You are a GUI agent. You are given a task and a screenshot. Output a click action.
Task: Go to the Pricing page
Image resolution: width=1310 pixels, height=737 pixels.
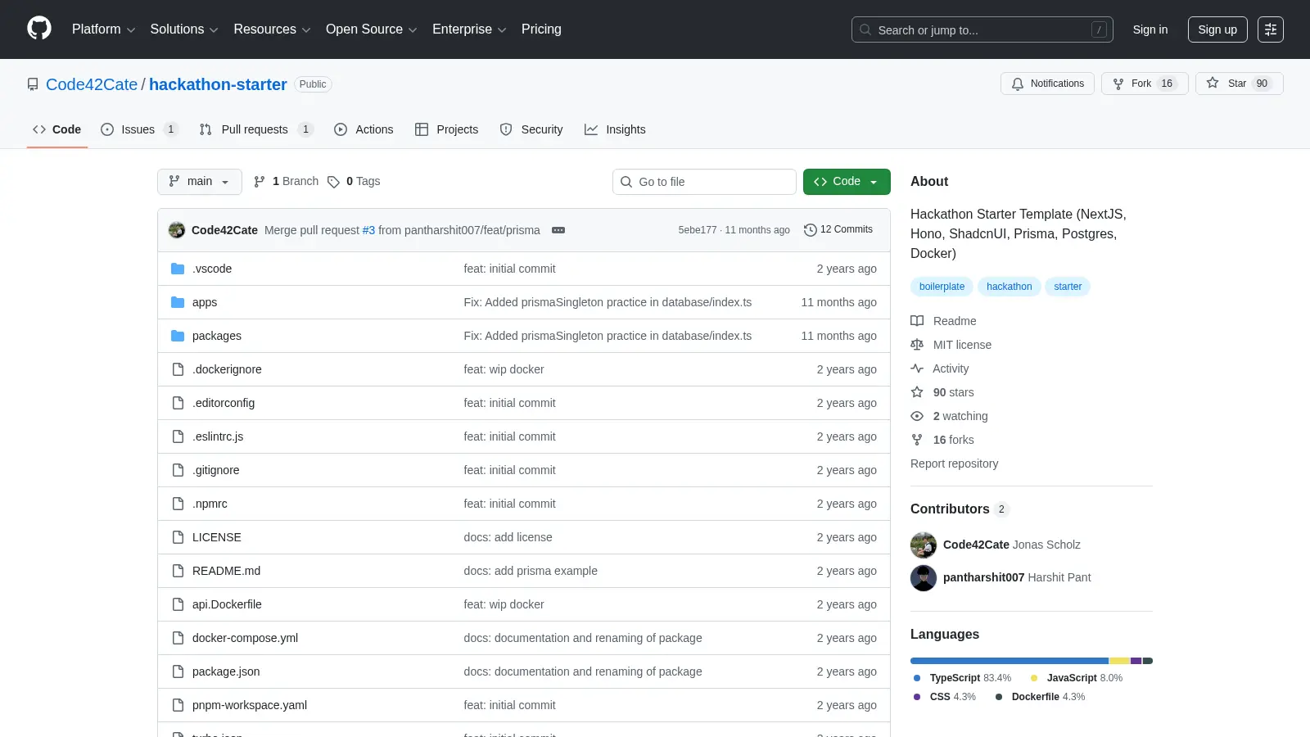541,29
